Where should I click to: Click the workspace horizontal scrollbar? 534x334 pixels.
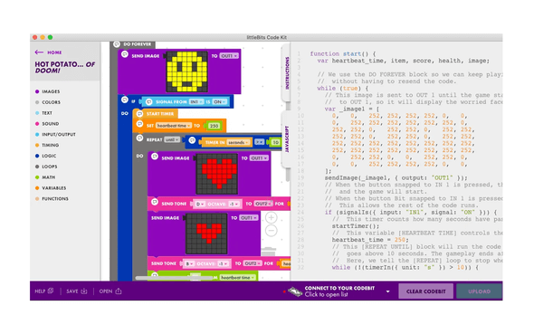pyautogui.click(x=174, y=279)
